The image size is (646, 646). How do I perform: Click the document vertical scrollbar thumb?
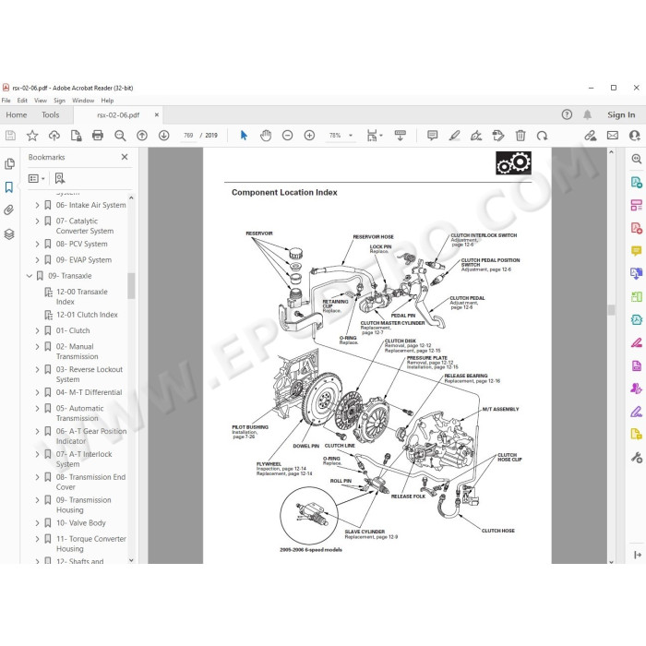(611, 310)
